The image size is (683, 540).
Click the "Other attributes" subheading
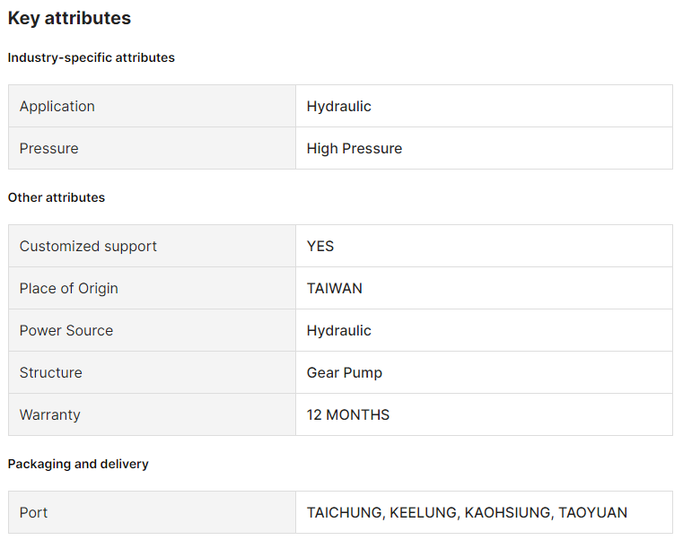point(56,197)
